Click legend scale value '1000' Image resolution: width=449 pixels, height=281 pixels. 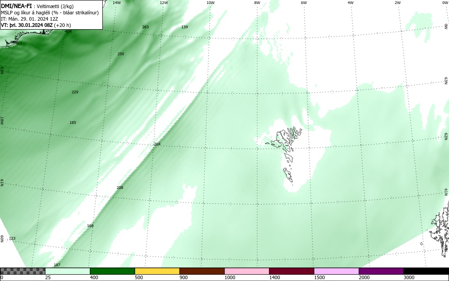229,277
